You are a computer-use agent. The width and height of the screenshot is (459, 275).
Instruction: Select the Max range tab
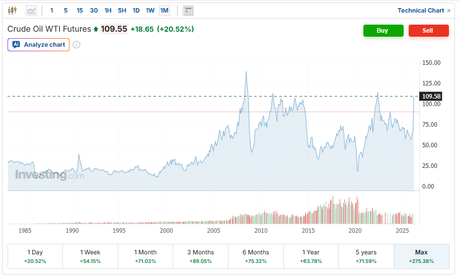(421, 256)
